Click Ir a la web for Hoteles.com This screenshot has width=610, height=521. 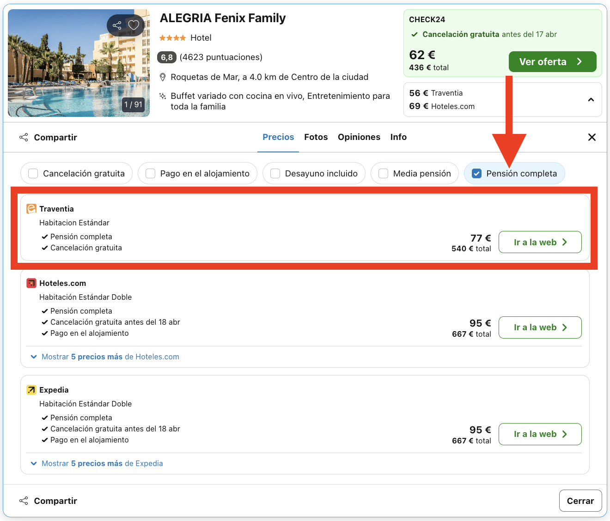click(540, 327)
